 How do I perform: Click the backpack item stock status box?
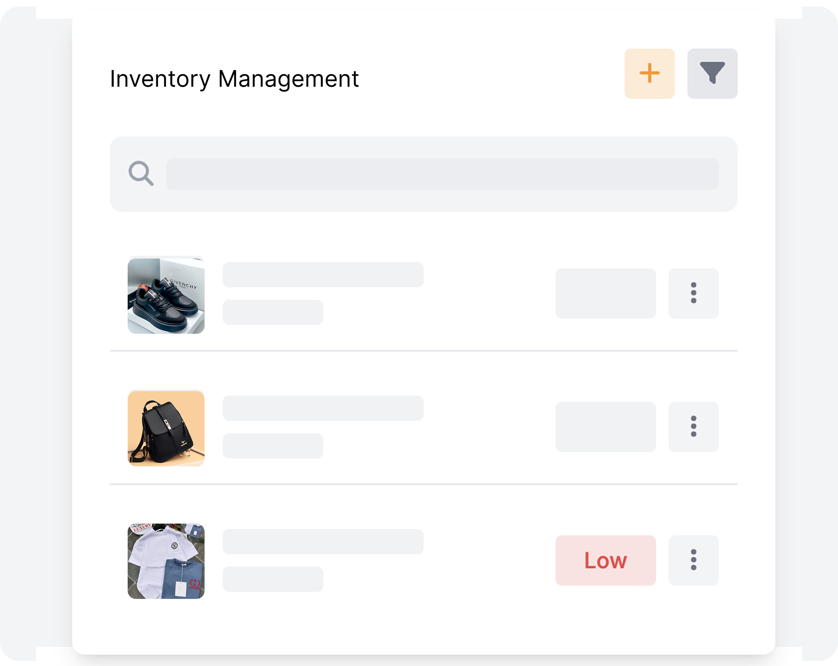606,427
